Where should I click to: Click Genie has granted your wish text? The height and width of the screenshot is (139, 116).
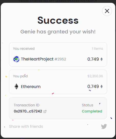click(x=58, y=32)
